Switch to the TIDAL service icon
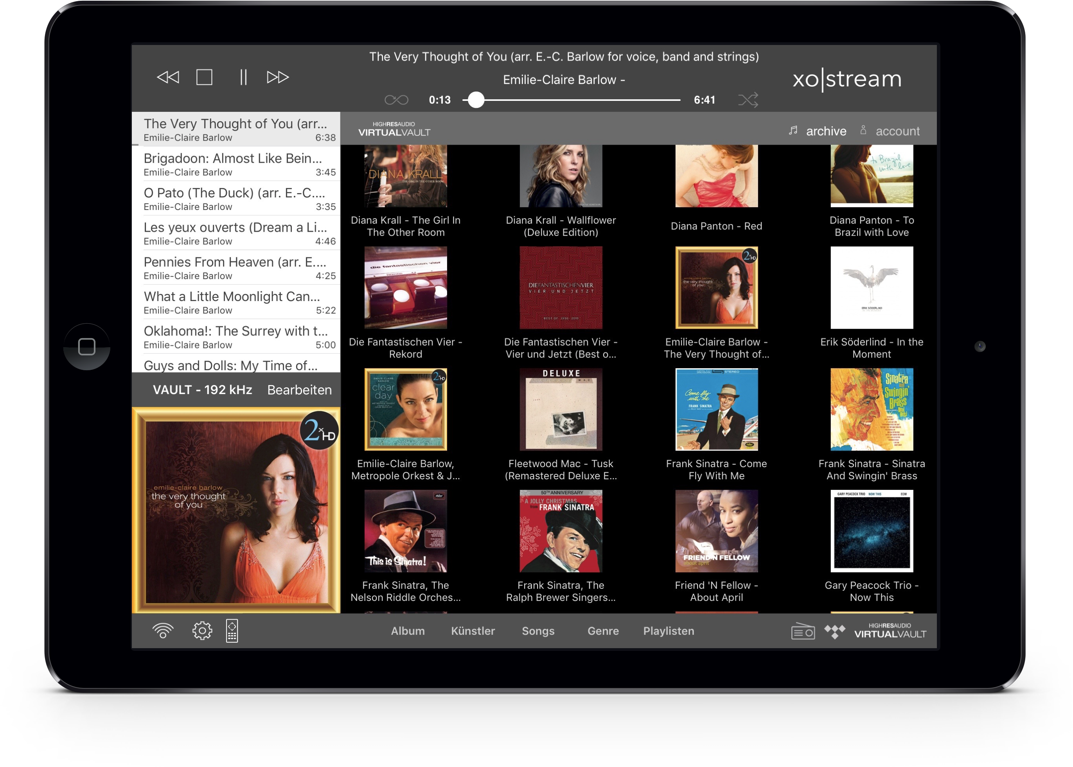Image resolution: width=1073 pixels, height=767 pixels. pyautogui.click(x=834, y=631)
